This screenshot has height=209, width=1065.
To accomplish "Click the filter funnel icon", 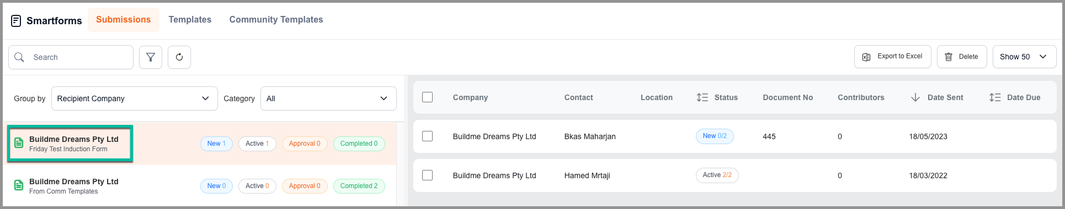I will coord(151,57).
